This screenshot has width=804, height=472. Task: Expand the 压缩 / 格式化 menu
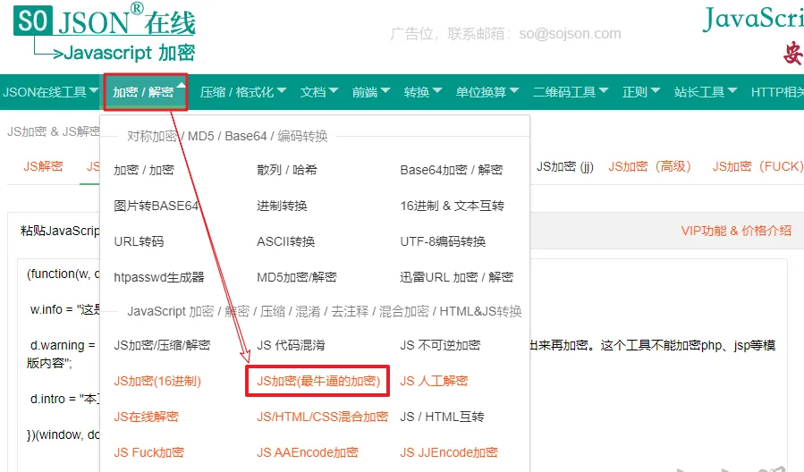tap(242, 92)
